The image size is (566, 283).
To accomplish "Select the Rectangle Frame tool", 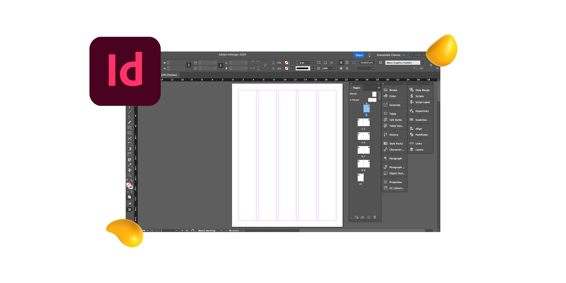I will [x=129, y=128].
